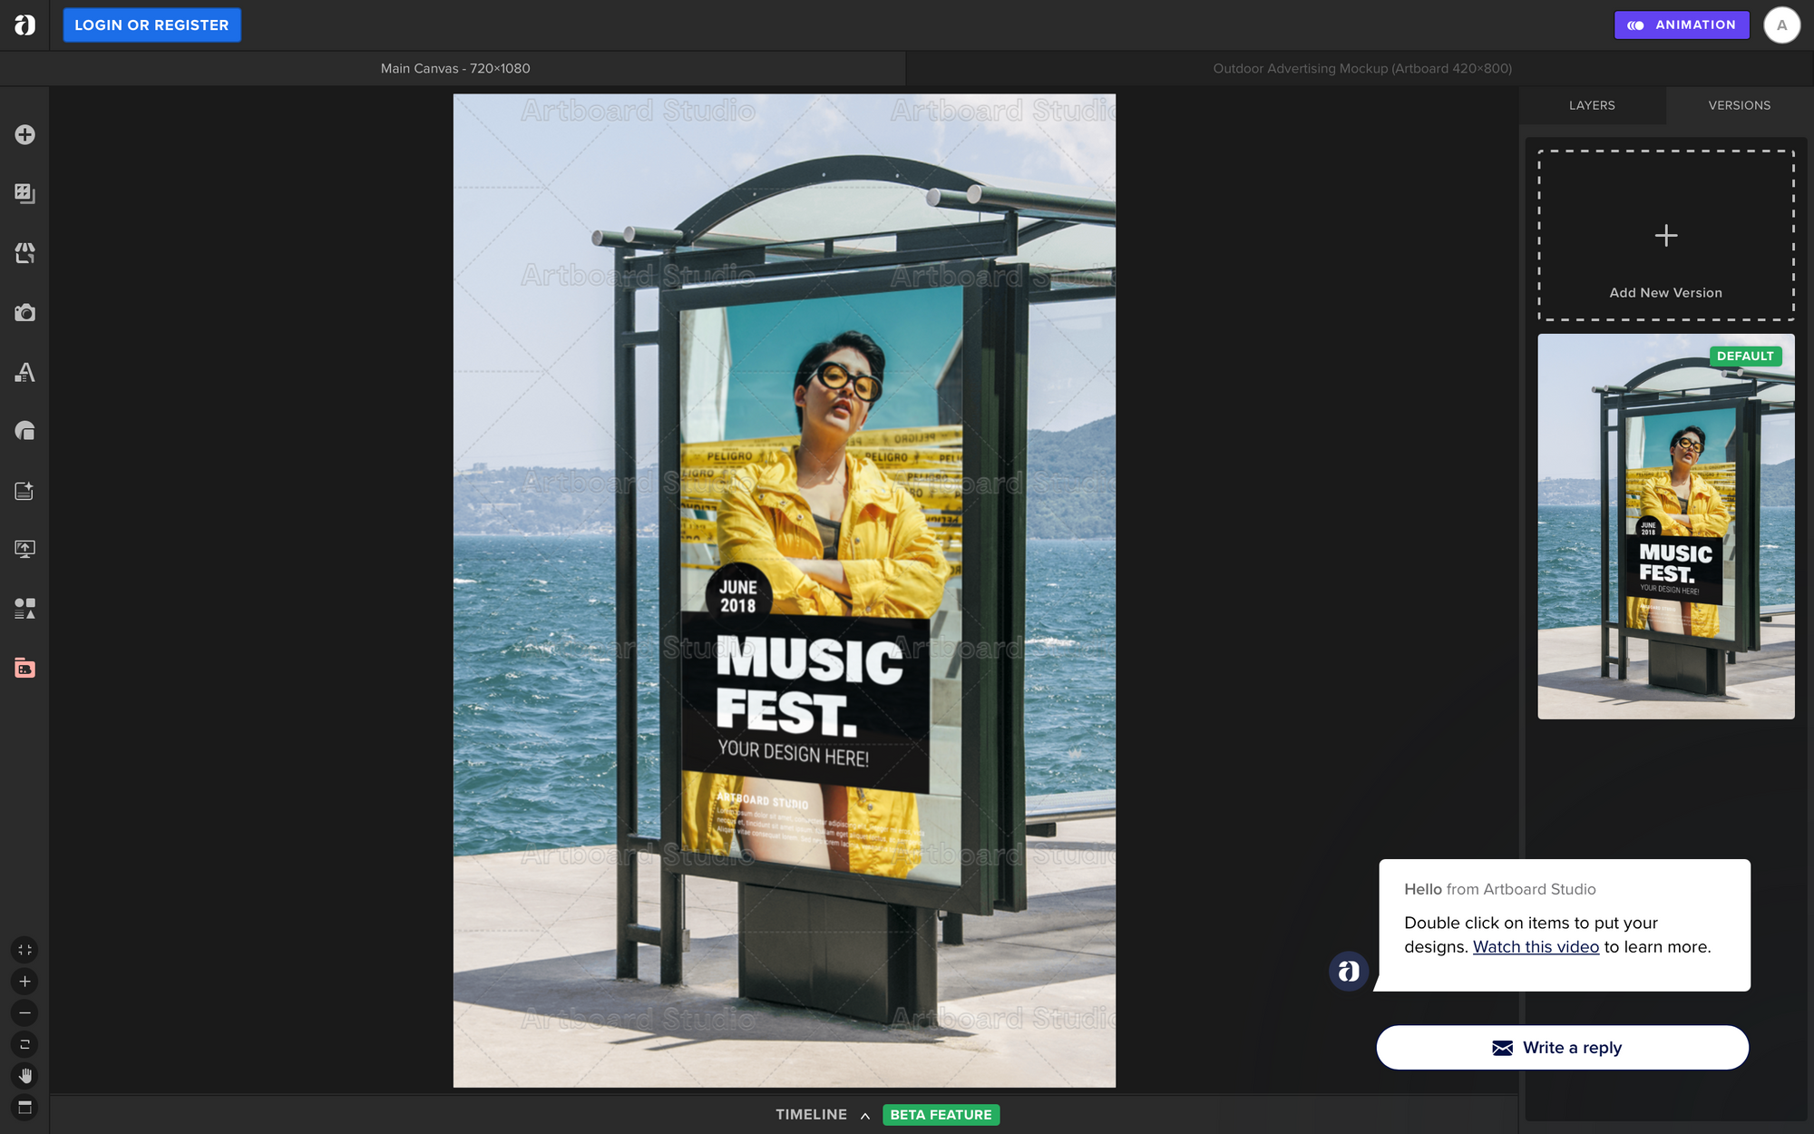Toggle Animation mode button
This screenshot has width=1814, height=1134.
(x=1682, y=24)
